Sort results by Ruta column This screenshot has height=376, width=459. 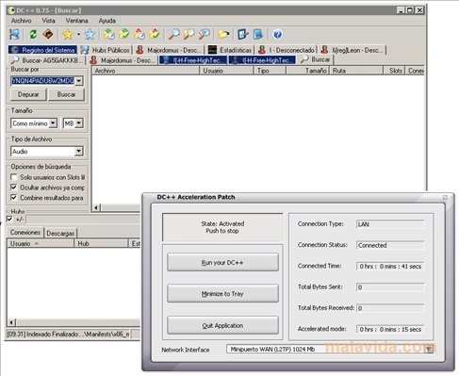click(356, 71)
